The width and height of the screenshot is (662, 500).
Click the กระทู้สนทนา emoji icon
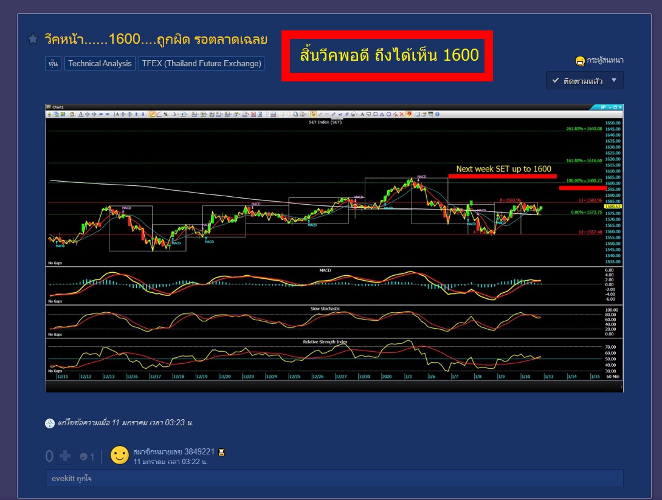coord(580,61)
